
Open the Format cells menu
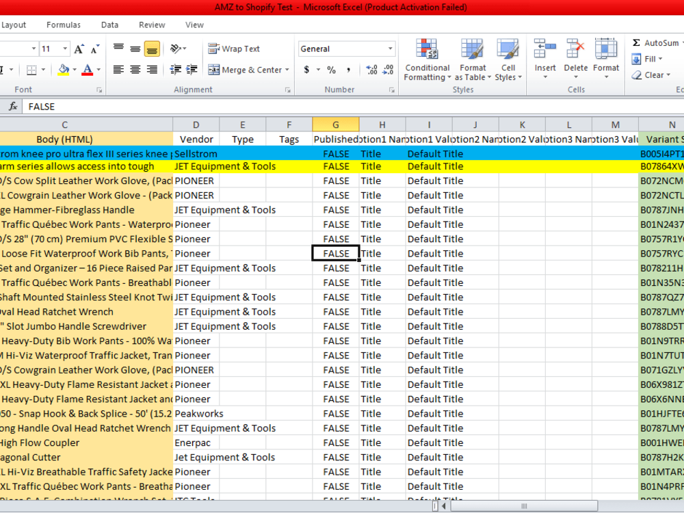pyautogui.click(x=606, y=60)
